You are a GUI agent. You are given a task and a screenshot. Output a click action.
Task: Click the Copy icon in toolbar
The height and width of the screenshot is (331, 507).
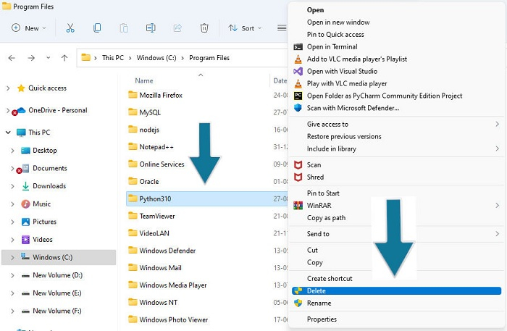(97, 28)
